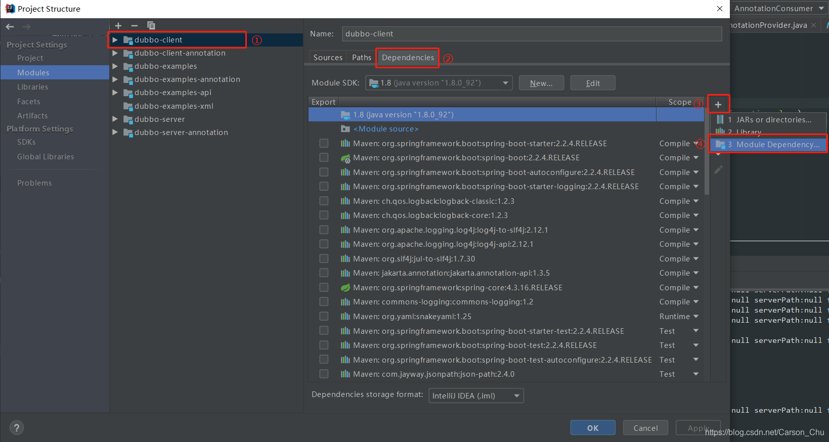Image resolution: width=829 pixels, height=442 pixels.
Task: Add a new module with plus icon
Action: (x=118, y=25)
